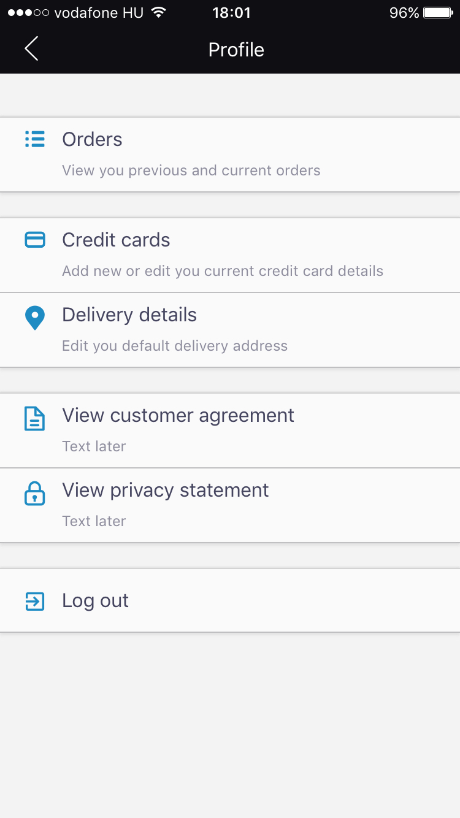Open View customer agreement
Viewport: 460px width, 818px height.
(178, 416)
